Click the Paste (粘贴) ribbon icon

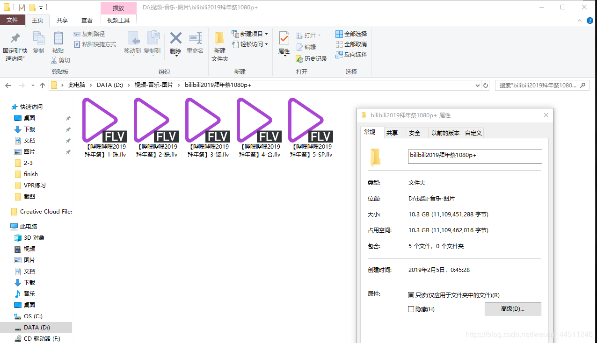[58, 38]
